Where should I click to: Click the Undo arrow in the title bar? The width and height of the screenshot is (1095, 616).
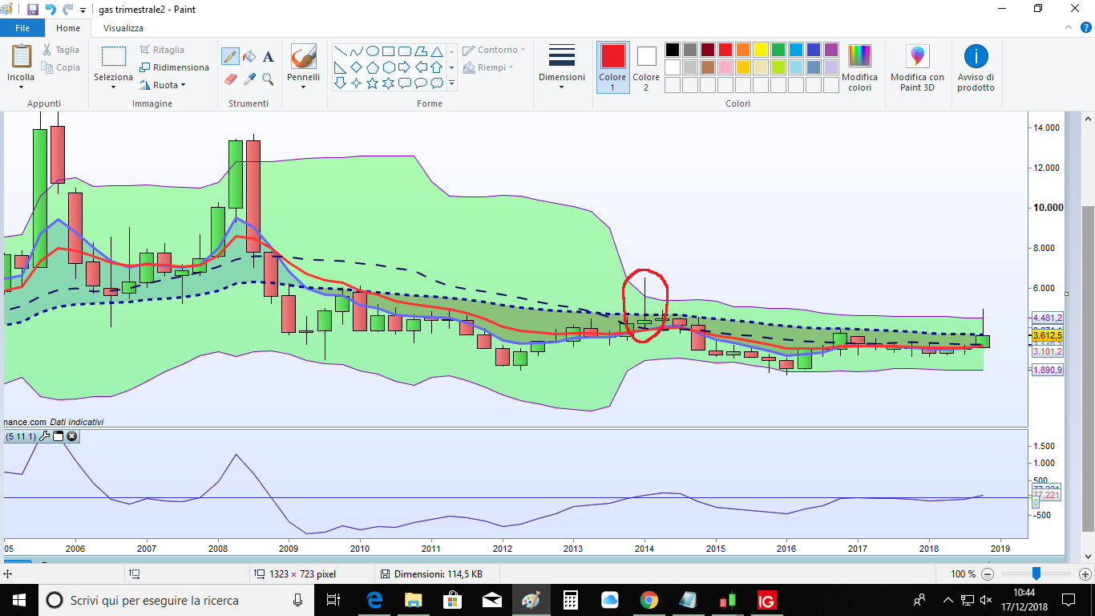point(51,10)
